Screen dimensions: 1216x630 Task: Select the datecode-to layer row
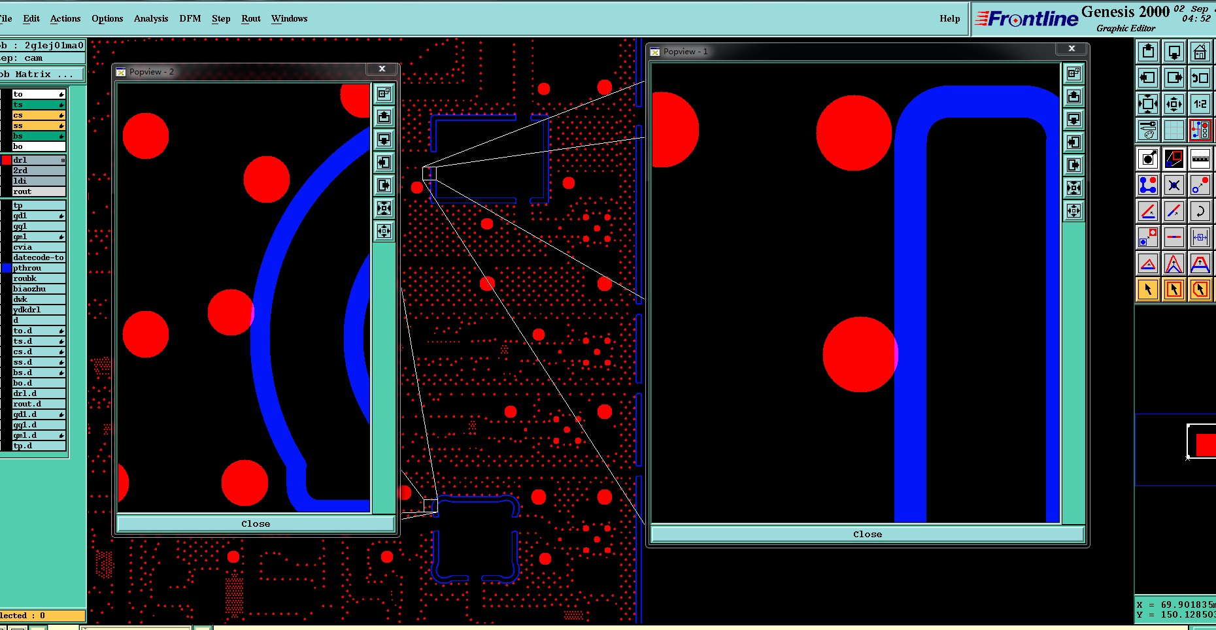point(39,257)
